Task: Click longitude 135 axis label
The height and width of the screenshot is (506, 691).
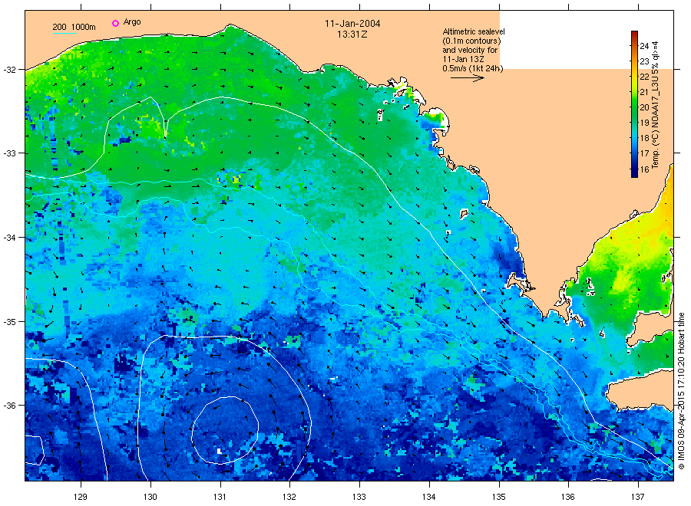Action: 499,497
